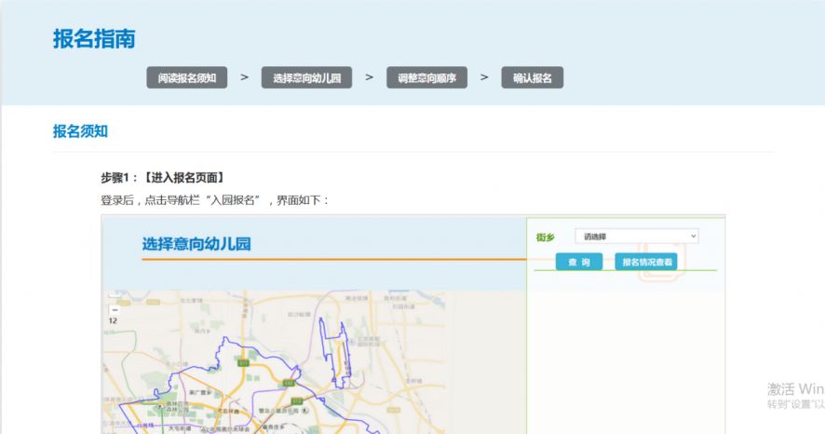
Task: Click the 查询 button in the screenshot
Action: click(x=579, y=262)
